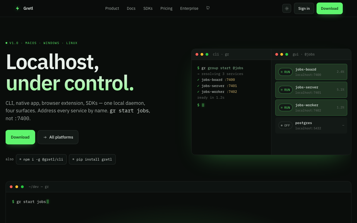Click the "cli · gr" pane title
Viewport: 357px width, 223px height.
tap(221, 54)
